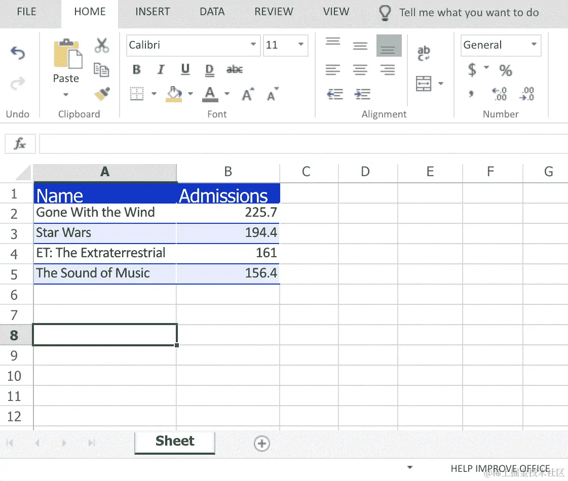
Task: Open the status bar dropdown arrow
Action: (410, 467)
